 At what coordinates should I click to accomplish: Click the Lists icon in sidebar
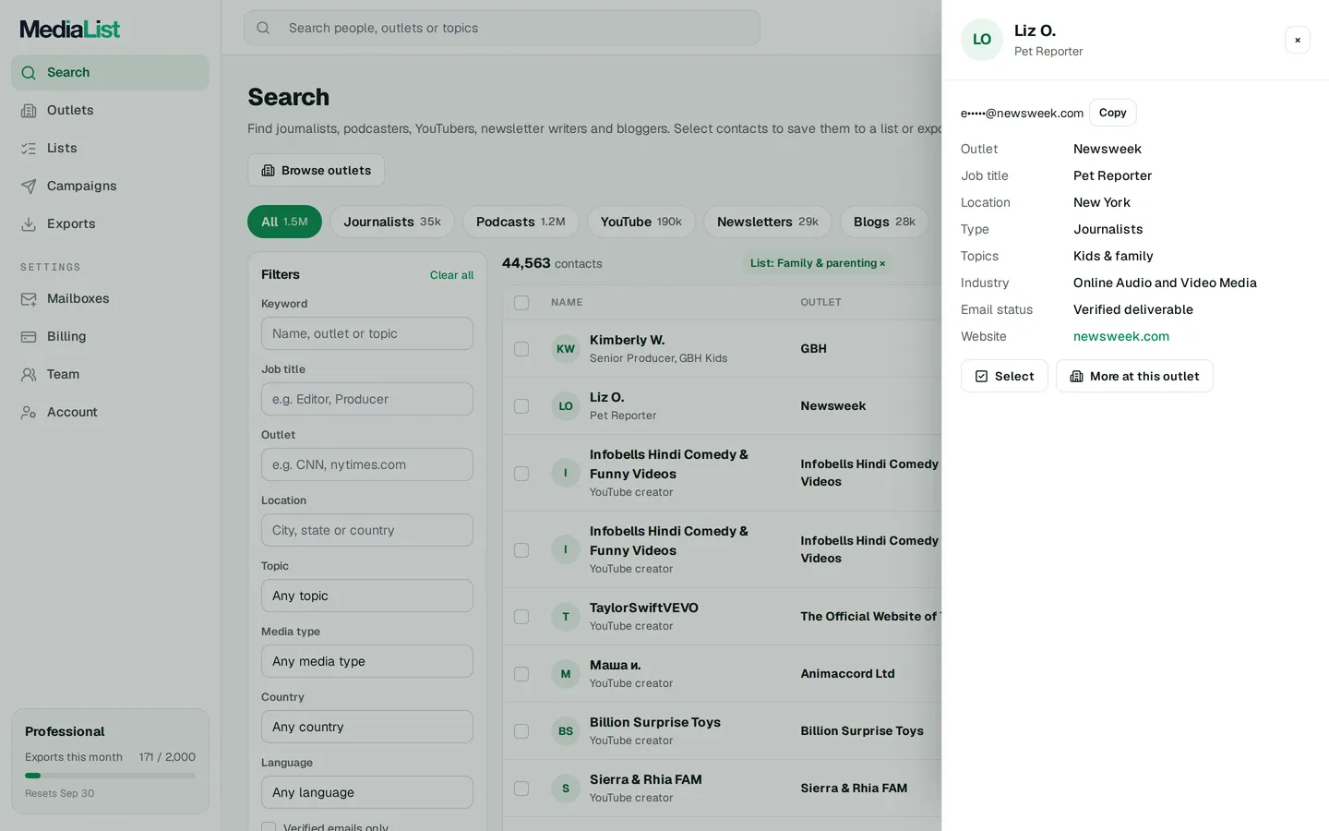click(x=29, y=149)
